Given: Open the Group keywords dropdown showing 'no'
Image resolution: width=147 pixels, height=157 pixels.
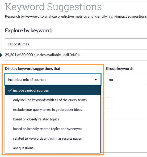Looking at the screenshot, I should click(x=127, y=80).
